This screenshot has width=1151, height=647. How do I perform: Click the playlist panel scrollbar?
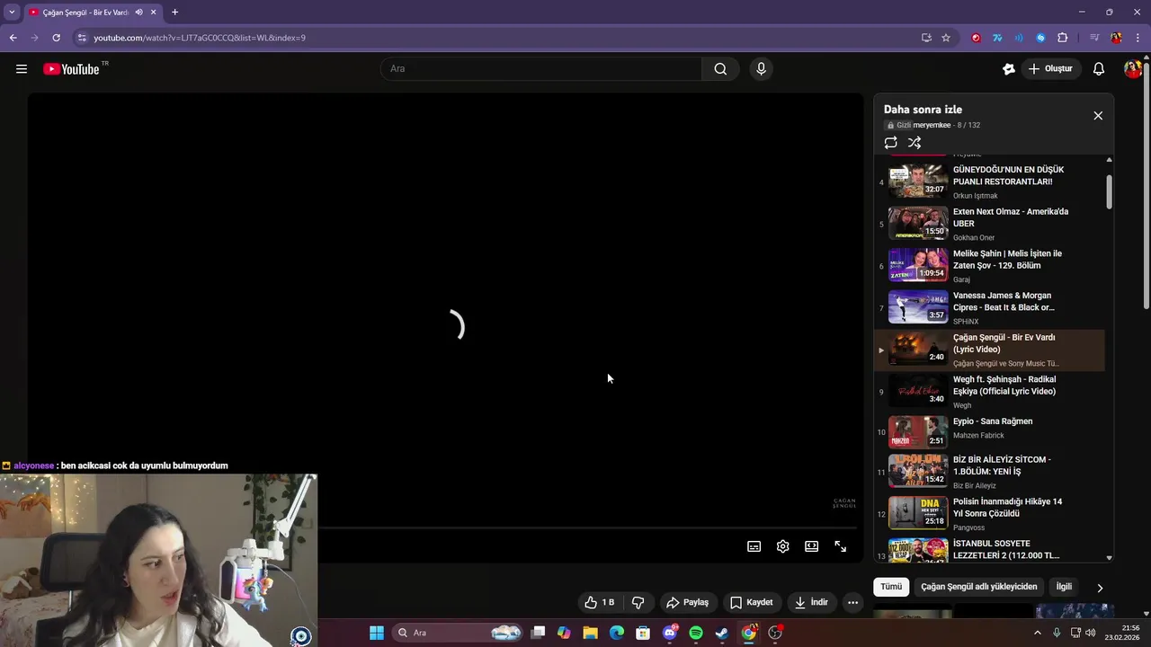pyautogui.click(x=1109, y=191)
